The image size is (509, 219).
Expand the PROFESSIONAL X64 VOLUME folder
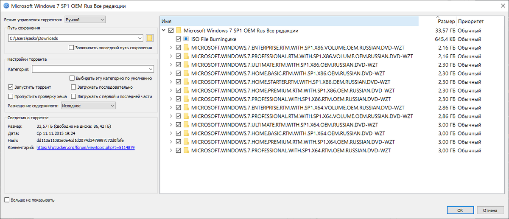[x=171, y=116]
